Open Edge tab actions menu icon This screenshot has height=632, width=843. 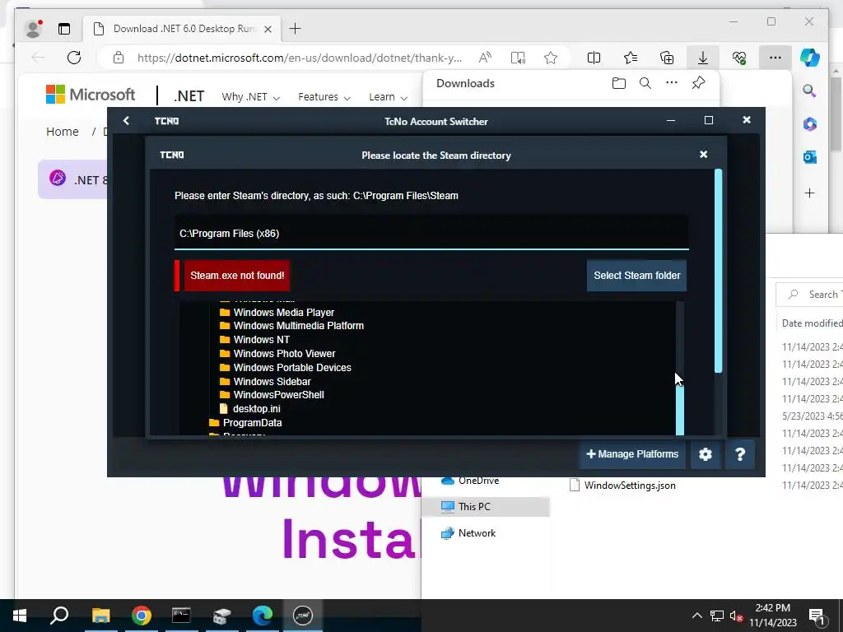pos(64,29)
